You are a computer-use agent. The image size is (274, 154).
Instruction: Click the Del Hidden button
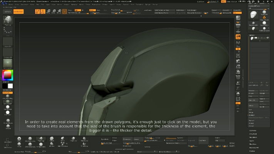(x=181, y=10)
